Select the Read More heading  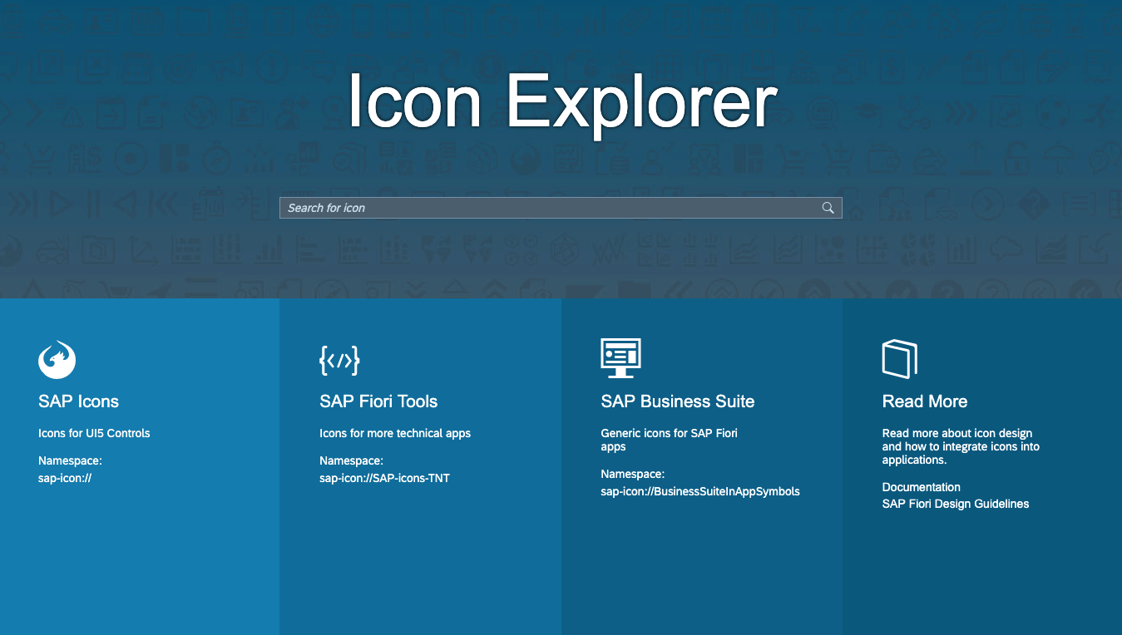coord(925,401)
